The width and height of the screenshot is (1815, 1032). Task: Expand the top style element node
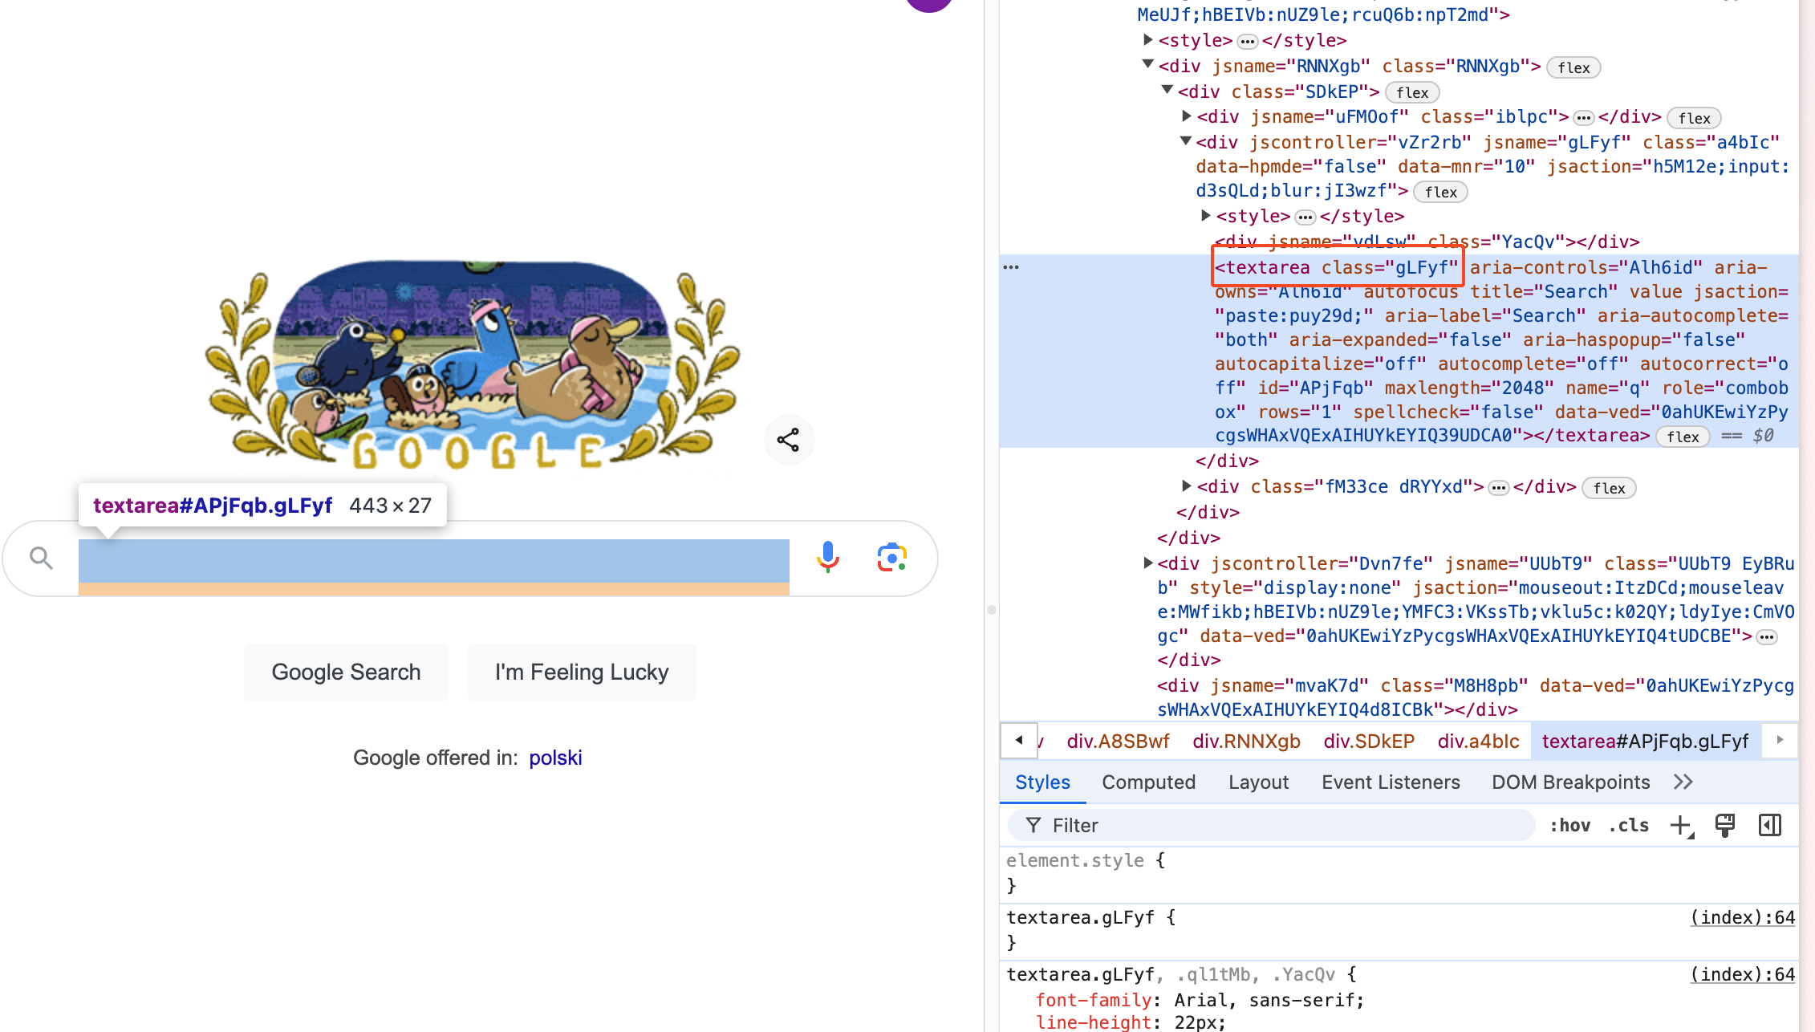point(1148,39)
